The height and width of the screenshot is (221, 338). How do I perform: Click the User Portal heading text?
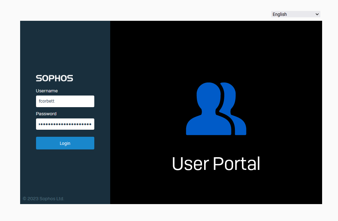click(x=216, y=164)
